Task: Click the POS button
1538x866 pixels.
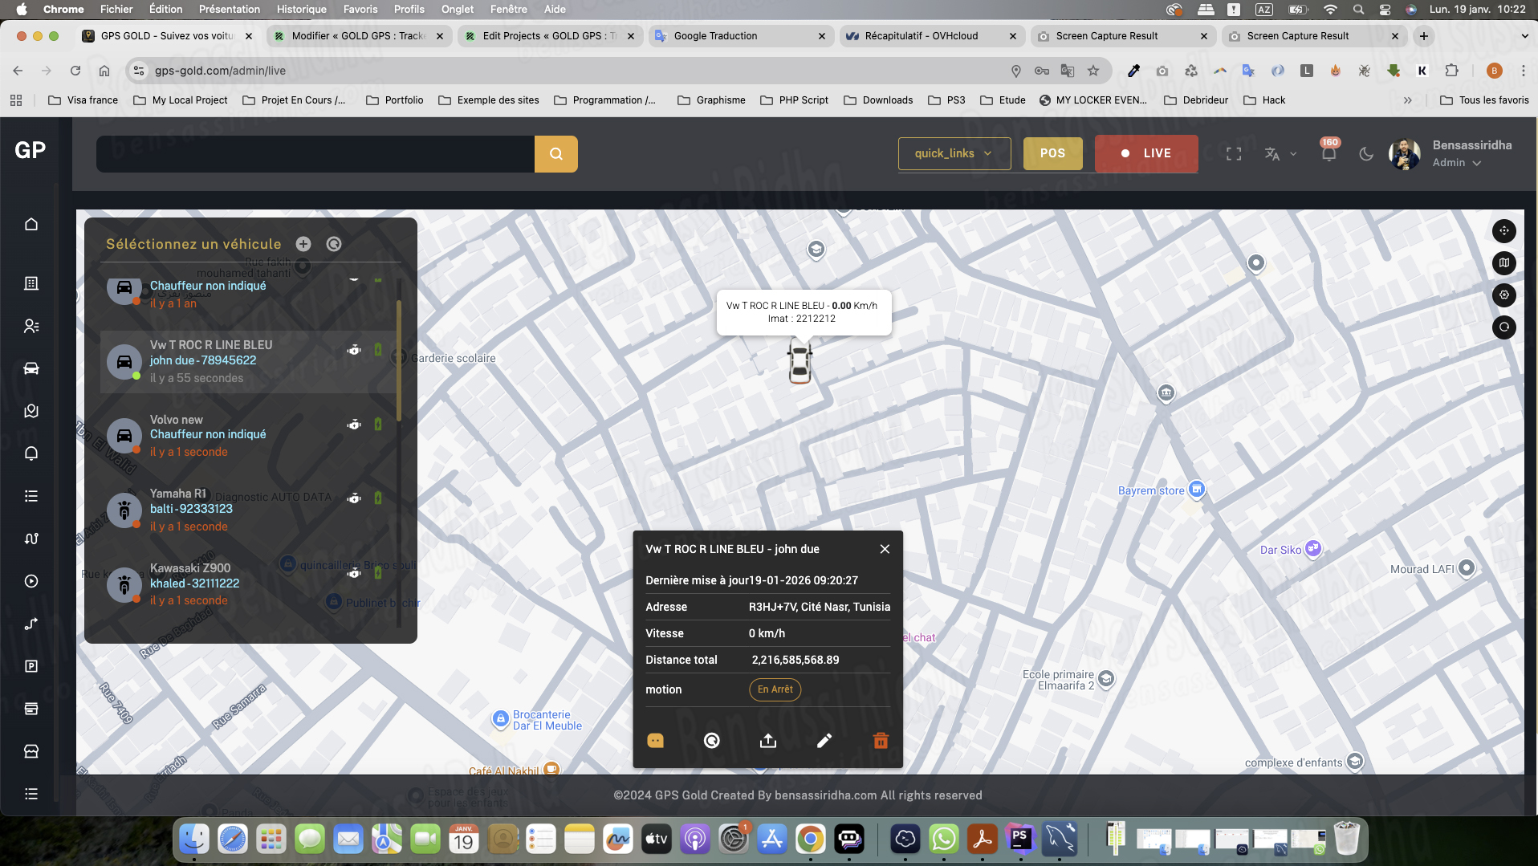Action: point(1052,153)
